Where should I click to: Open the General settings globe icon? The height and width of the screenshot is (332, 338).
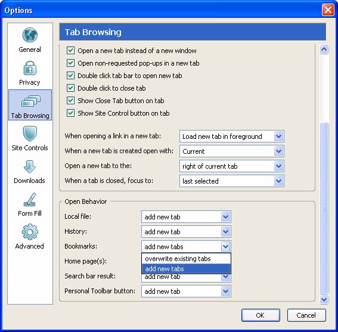(30, 35)
